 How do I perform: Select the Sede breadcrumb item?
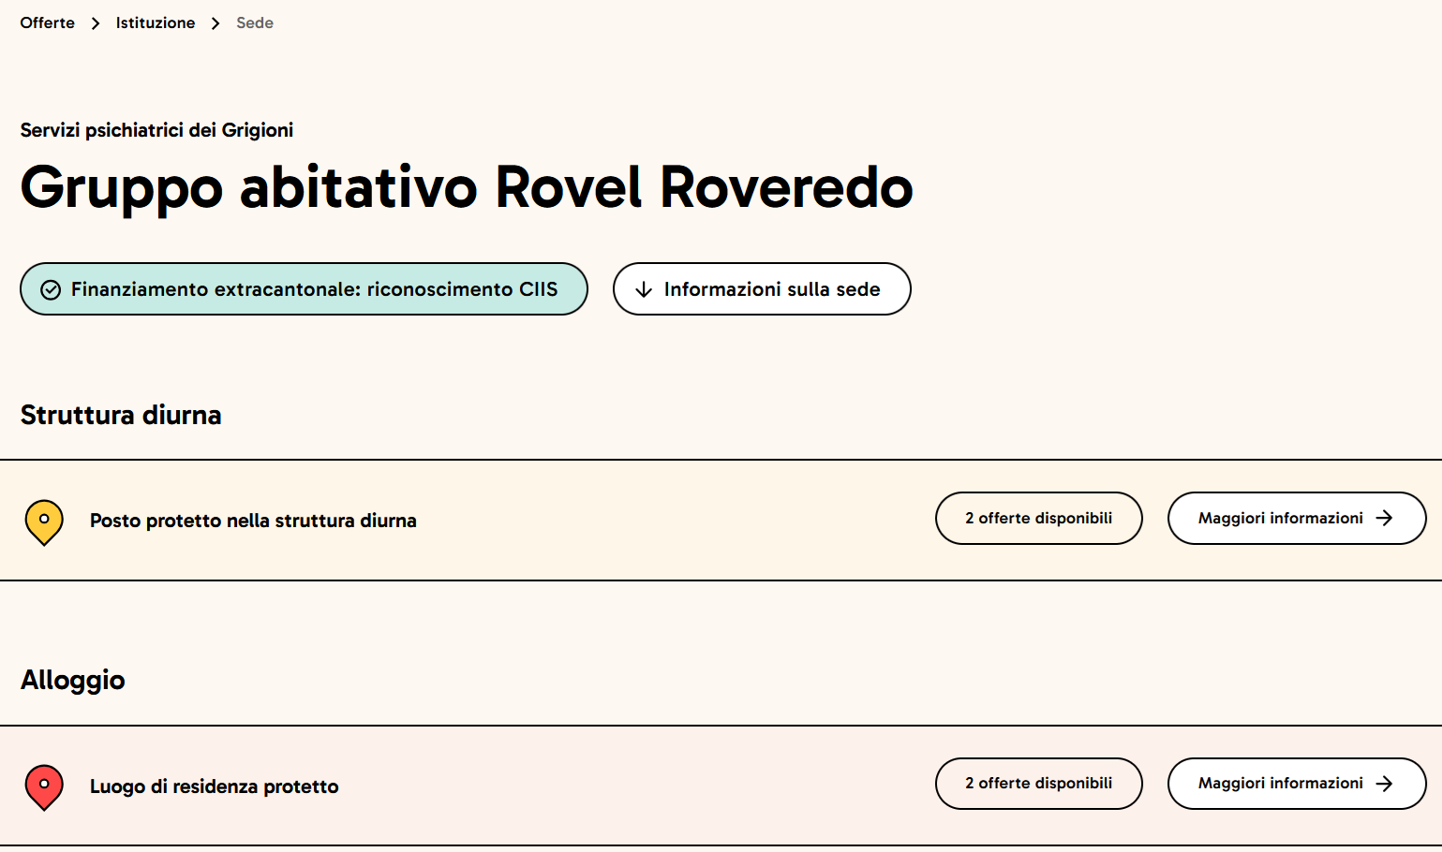[255, 22]
